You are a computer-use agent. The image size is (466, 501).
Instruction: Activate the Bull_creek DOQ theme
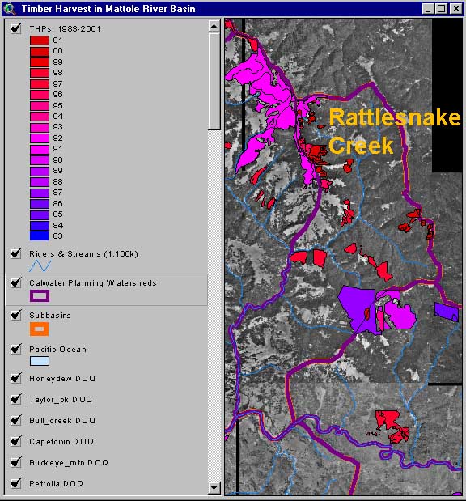(x=62, y=421)
